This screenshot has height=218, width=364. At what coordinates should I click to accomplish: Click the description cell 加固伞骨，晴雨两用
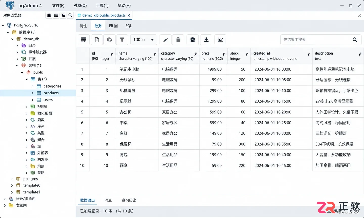pos(338,166)
